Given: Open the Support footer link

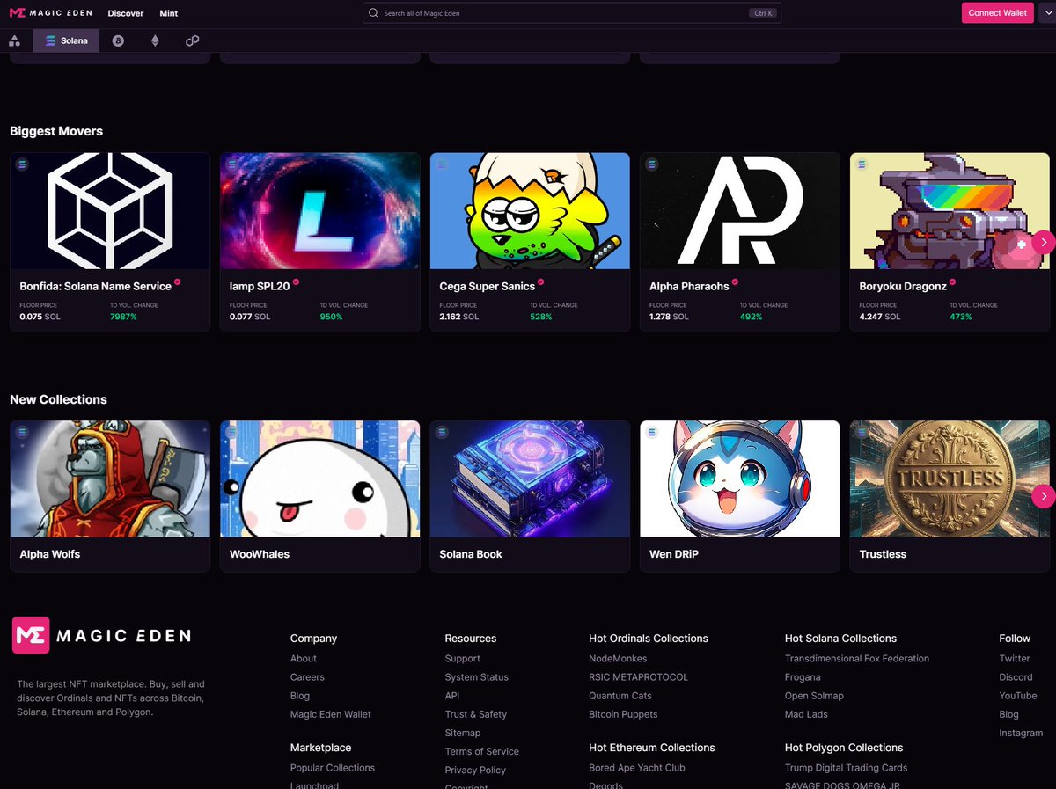Looking at the screenshot, I should (463, 659).
